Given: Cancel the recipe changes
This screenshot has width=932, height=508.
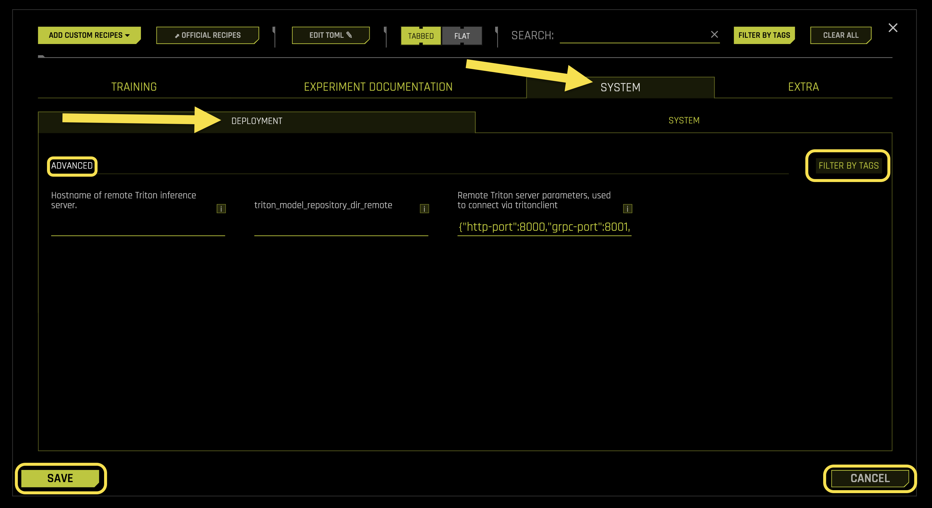Looking at the screenshot, I should pos(870,478).
